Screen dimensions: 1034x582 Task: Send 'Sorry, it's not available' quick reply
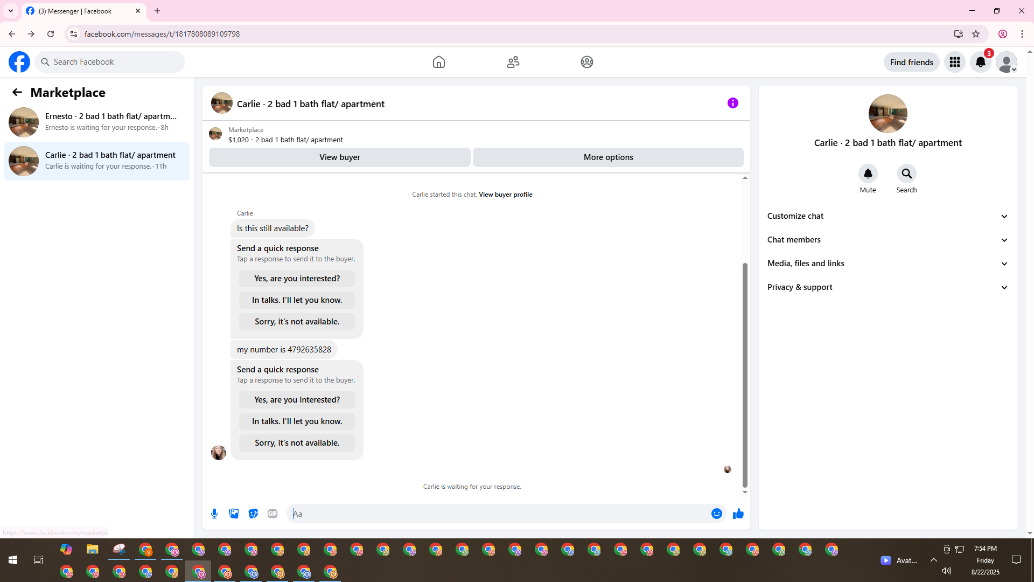297,443
